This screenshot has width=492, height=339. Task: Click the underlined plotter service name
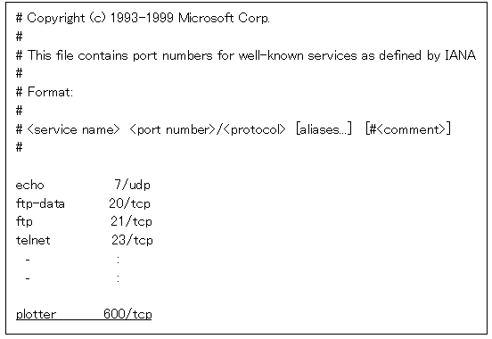pyautogui.click(x=36, y=314)
